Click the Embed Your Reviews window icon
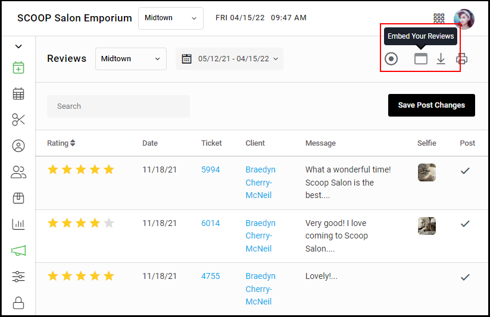Viewport: 490px width, 317px height. pos(420,59)
